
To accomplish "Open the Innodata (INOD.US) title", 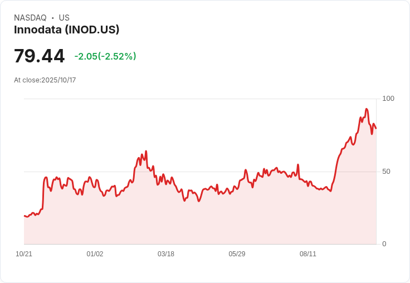I will [66, 30].
